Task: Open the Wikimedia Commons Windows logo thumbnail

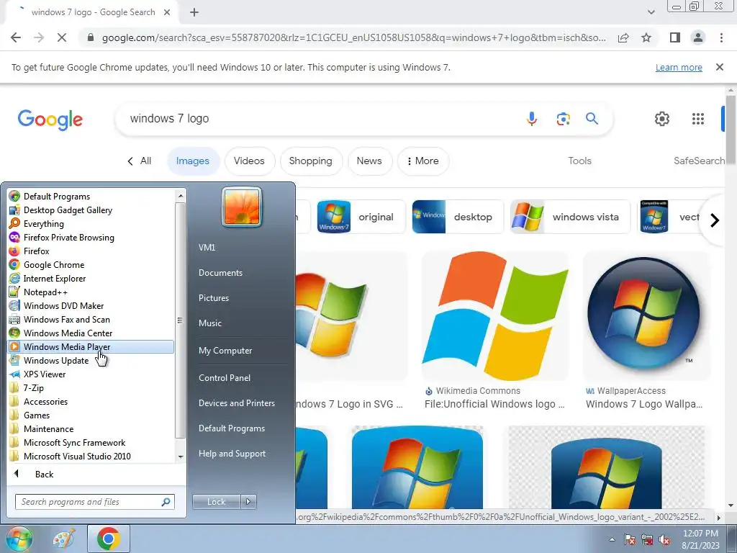Action: coord(495,315)
